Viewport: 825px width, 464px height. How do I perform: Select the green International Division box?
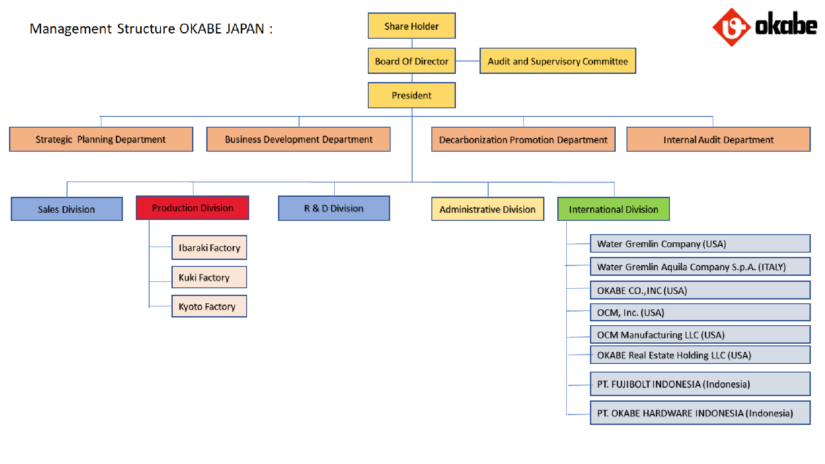pos(613,209)
